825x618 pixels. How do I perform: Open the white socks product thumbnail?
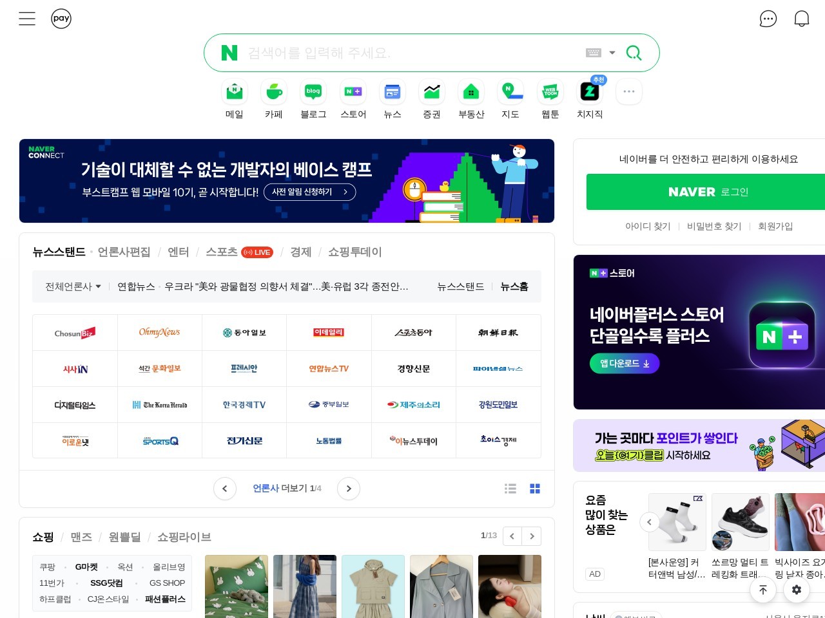pyautogui.click(x=677, y=522)
